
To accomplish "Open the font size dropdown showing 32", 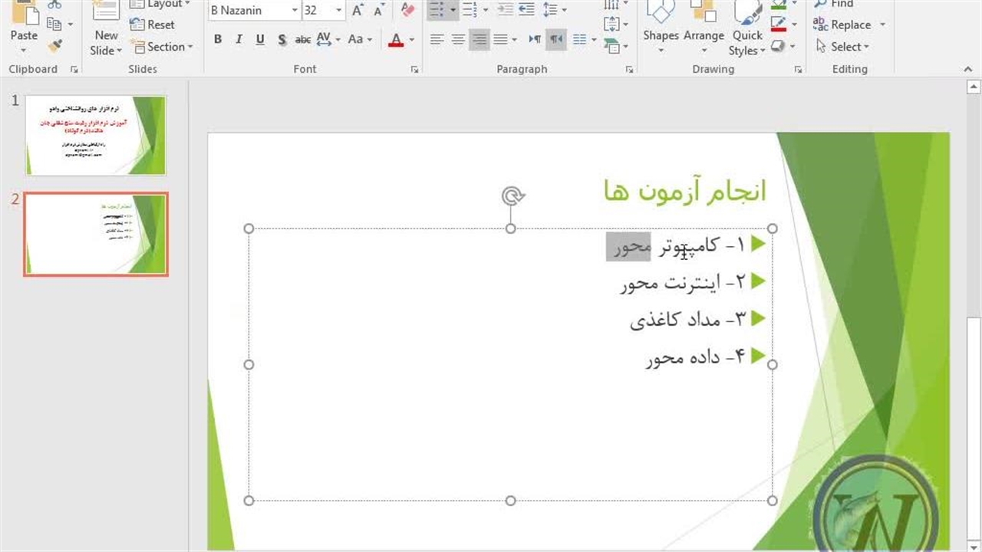I will 338,10.
